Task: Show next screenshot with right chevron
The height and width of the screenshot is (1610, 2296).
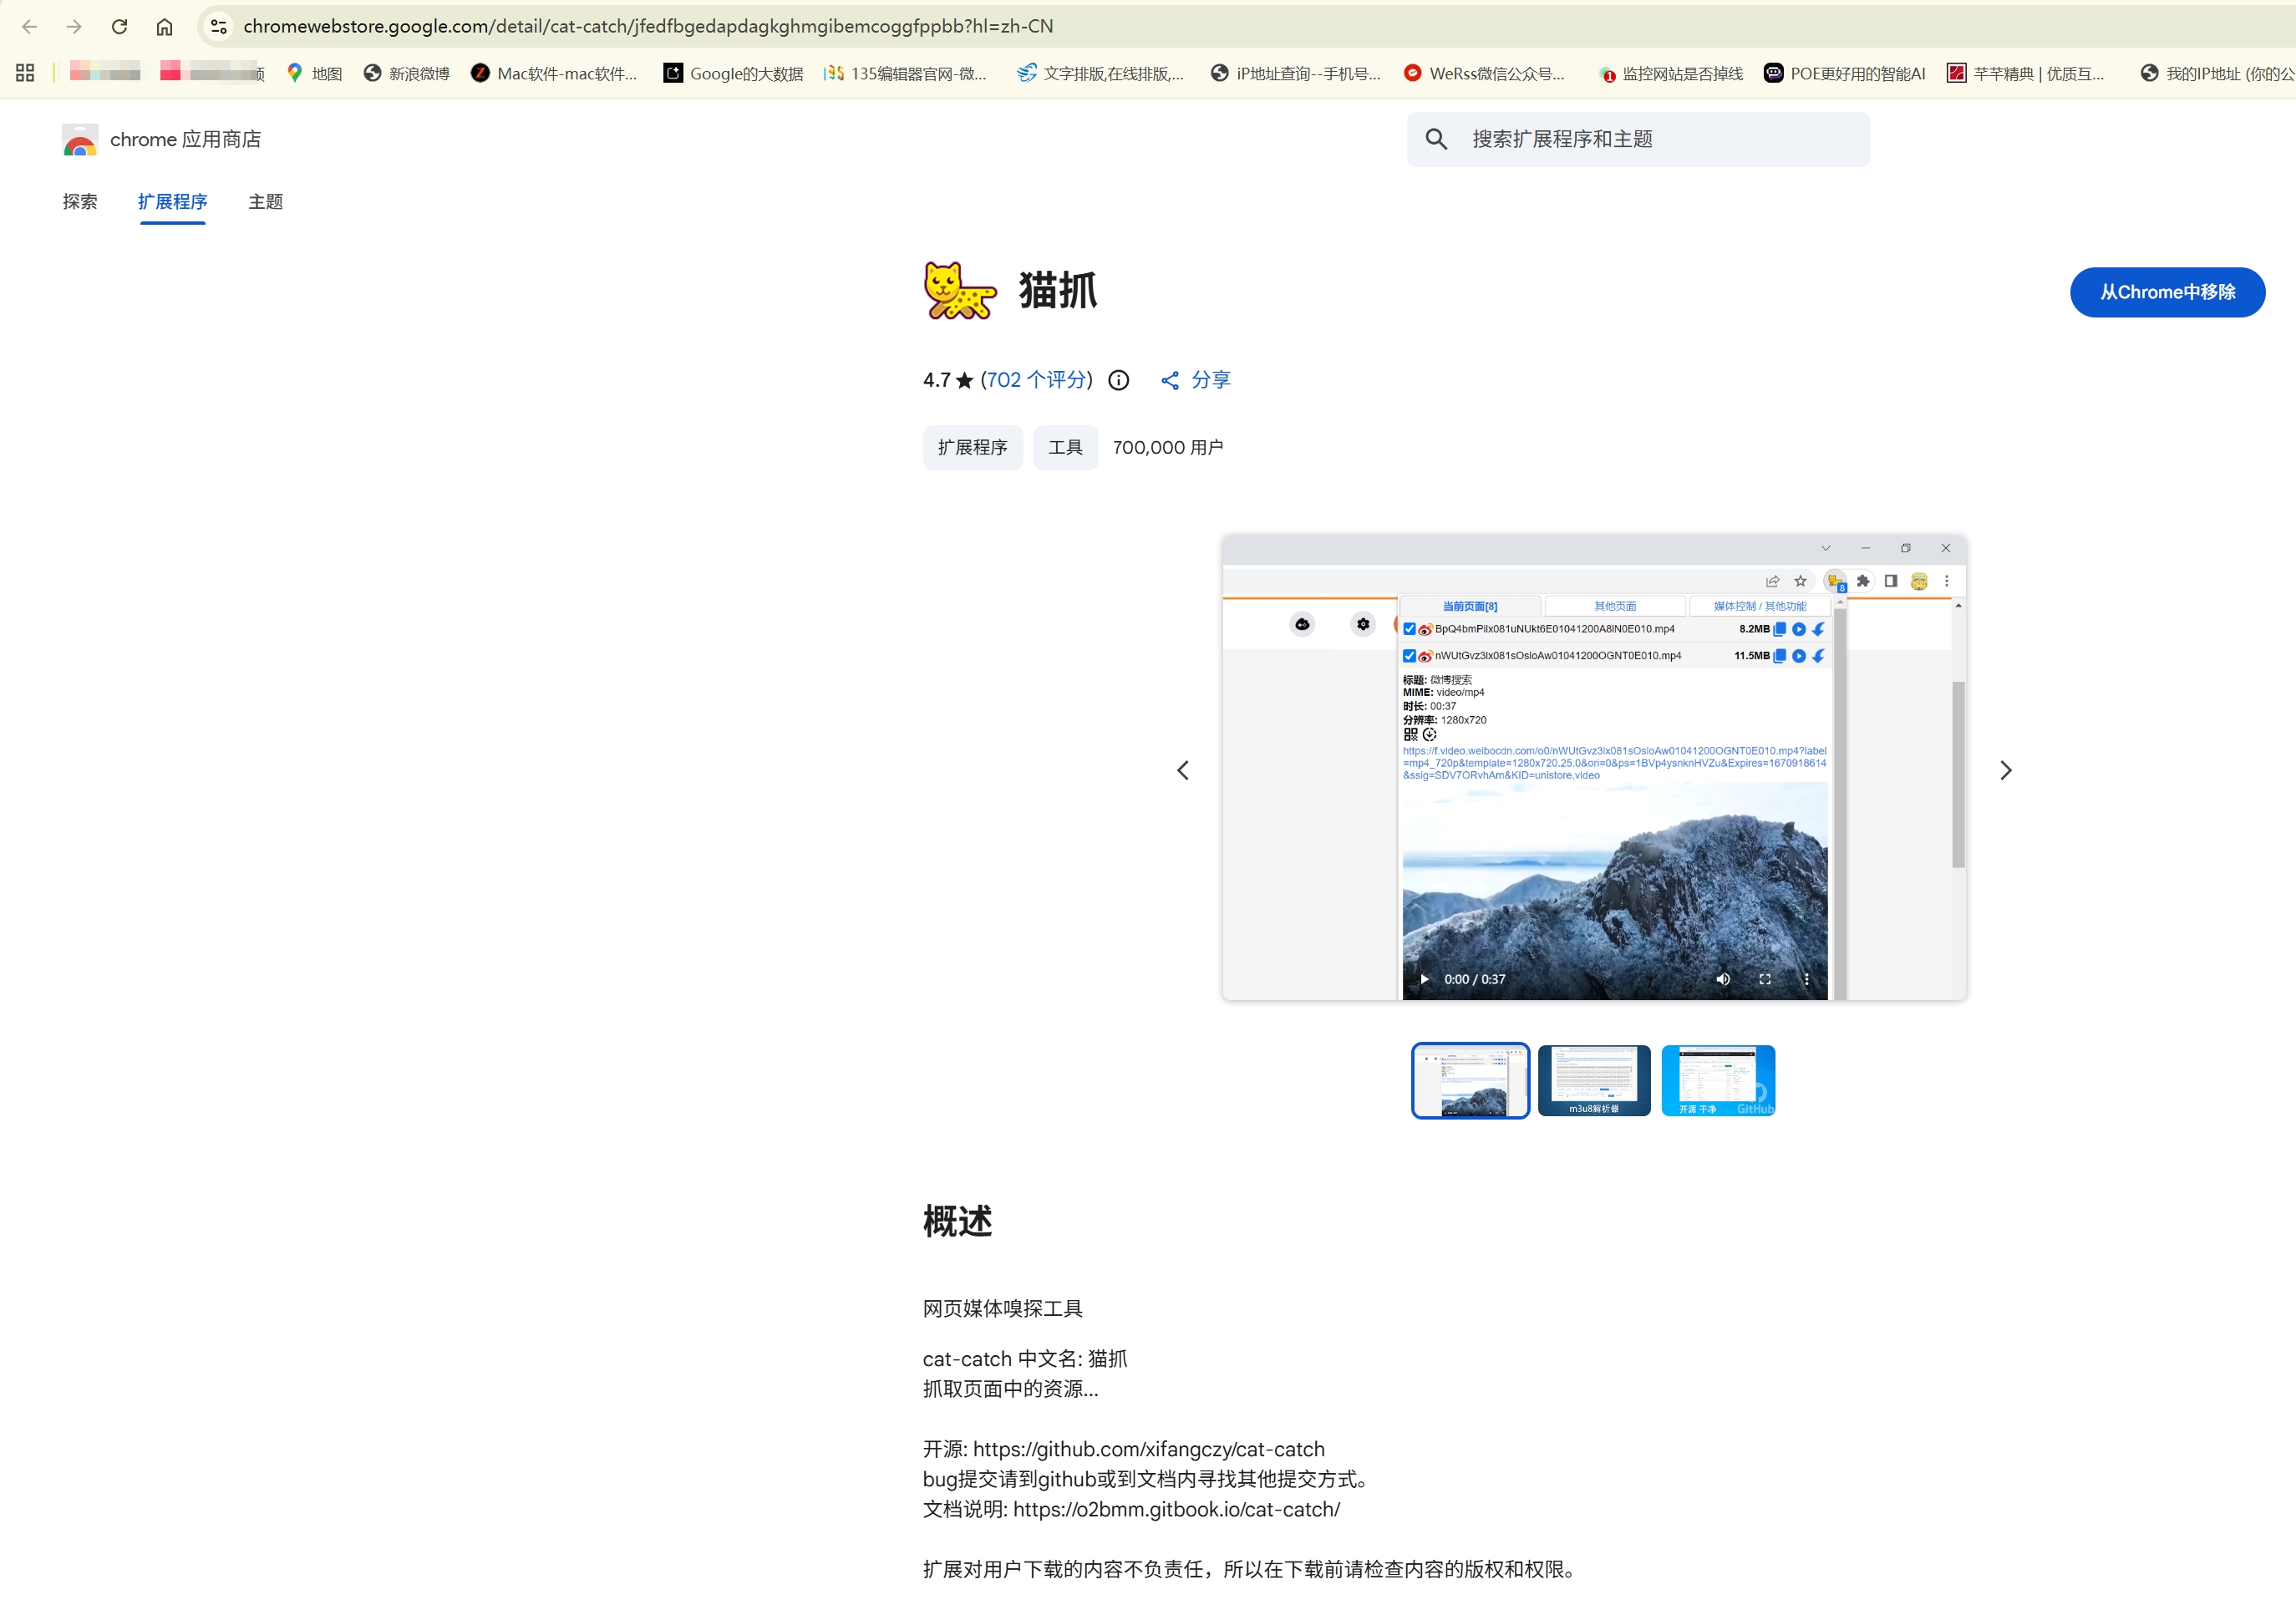Action: (x=2005, y=770)
